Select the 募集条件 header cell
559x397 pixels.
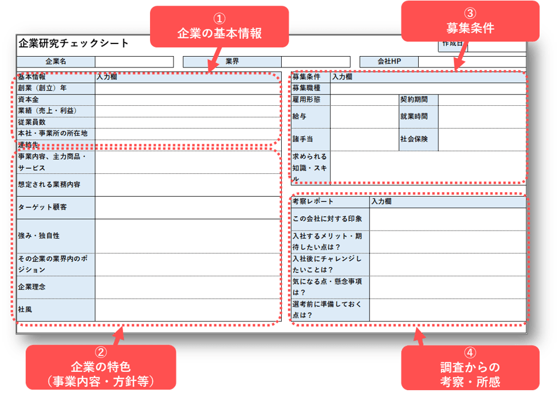[x=311, y=77]
